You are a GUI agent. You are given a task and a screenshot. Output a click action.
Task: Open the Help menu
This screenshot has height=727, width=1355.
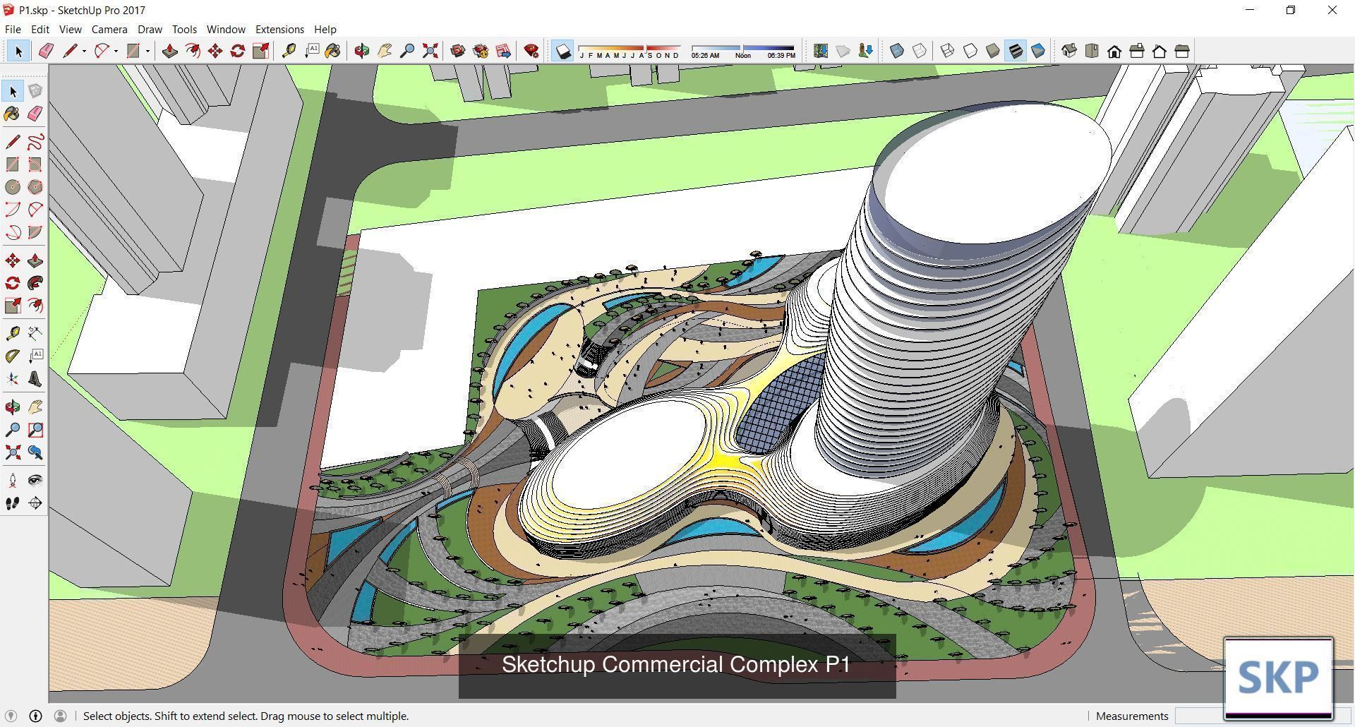325,30
